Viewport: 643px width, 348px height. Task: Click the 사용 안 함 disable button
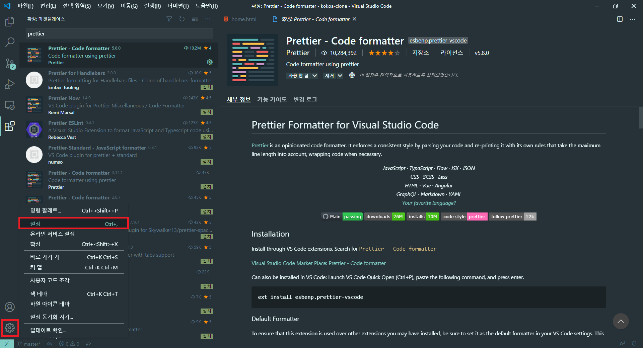click(298, 76)
